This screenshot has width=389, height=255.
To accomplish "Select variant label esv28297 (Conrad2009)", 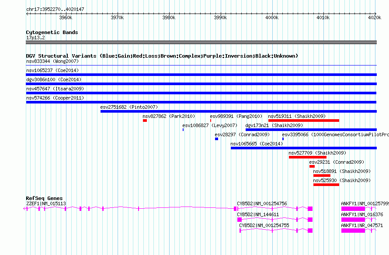I will tap(242, 134).
